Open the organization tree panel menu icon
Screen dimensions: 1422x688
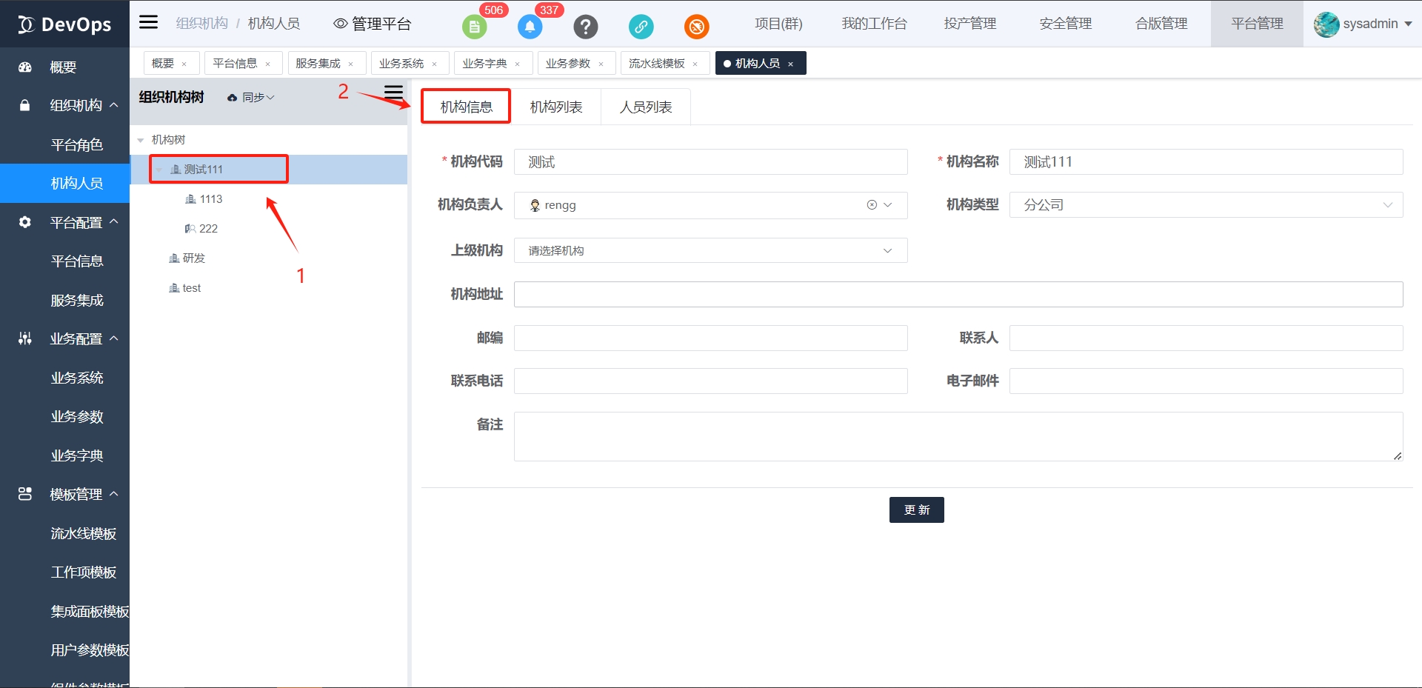pos(393,93)
